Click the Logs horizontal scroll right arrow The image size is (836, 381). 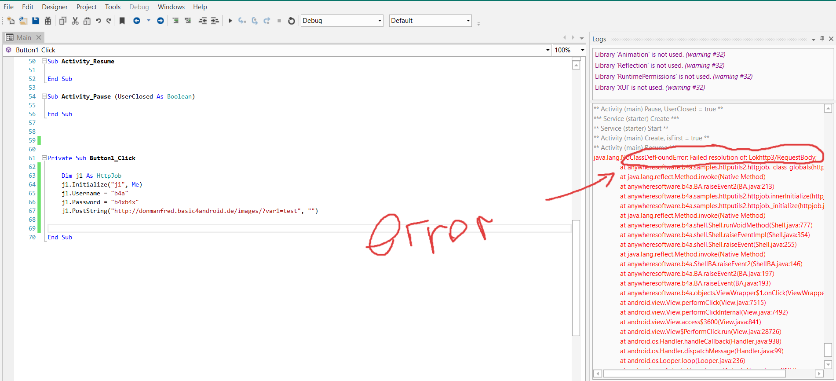click(x=819, y=374)
